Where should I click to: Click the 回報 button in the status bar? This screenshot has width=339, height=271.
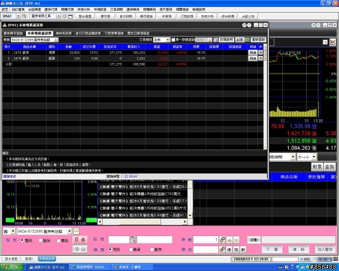pos(305,259)
